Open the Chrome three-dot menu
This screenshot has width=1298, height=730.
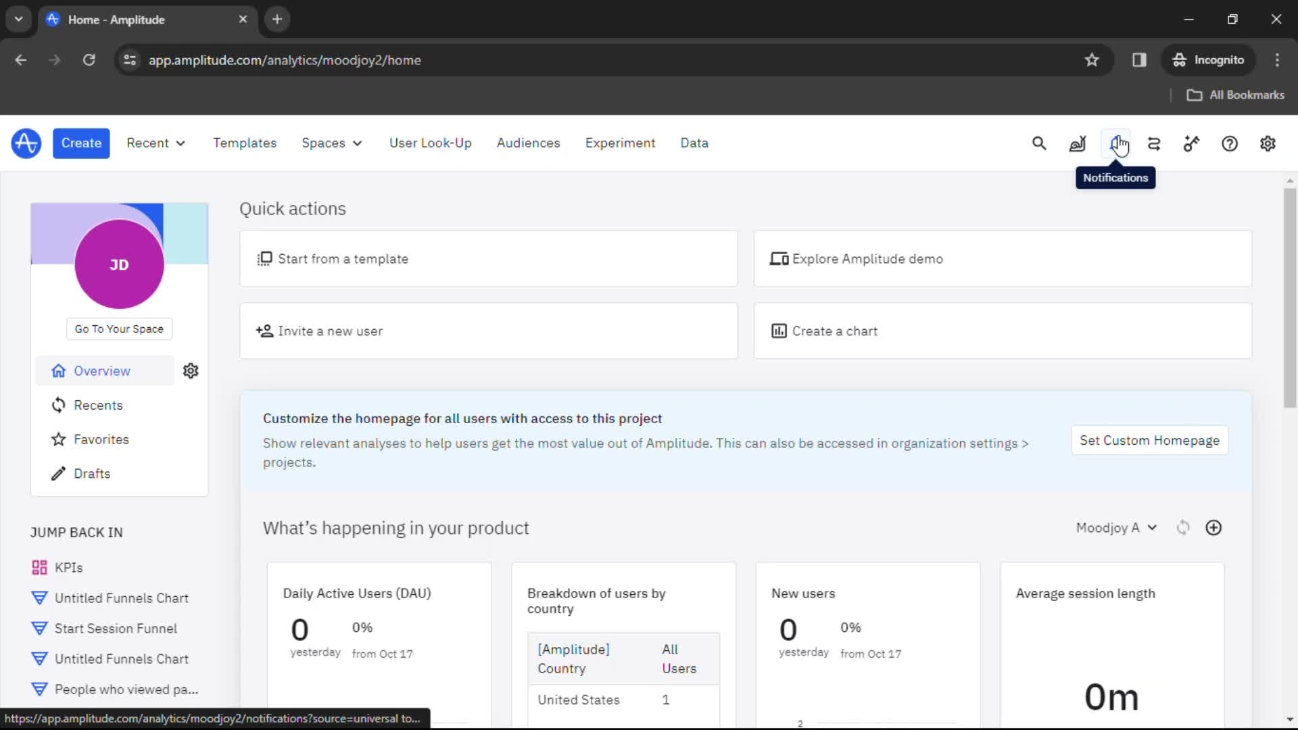(1277, 60)
